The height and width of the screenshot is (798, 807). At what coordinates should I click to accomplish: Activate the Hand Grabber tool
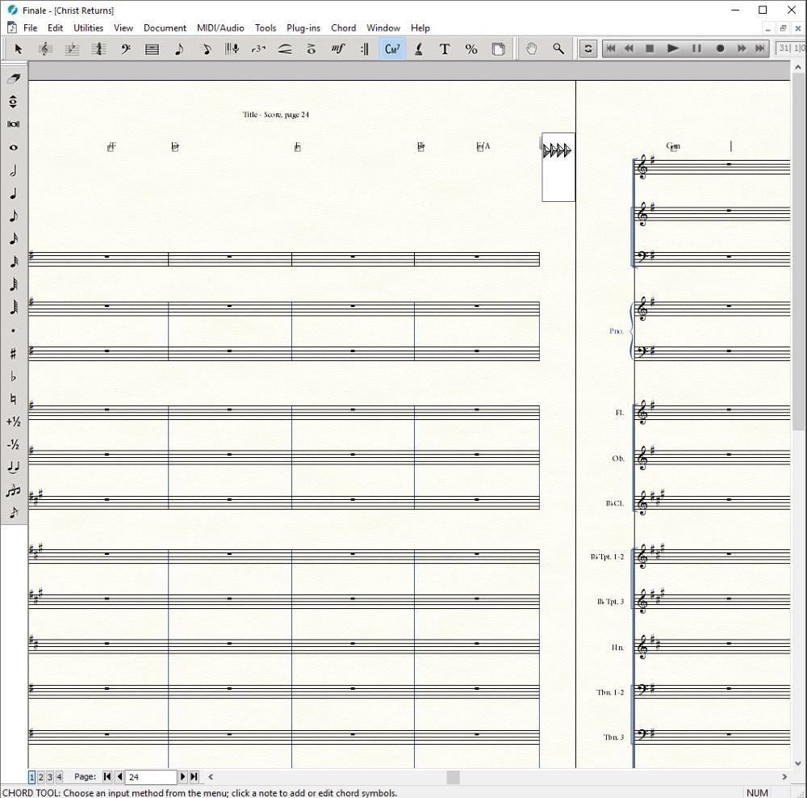(x=531, y=48)
